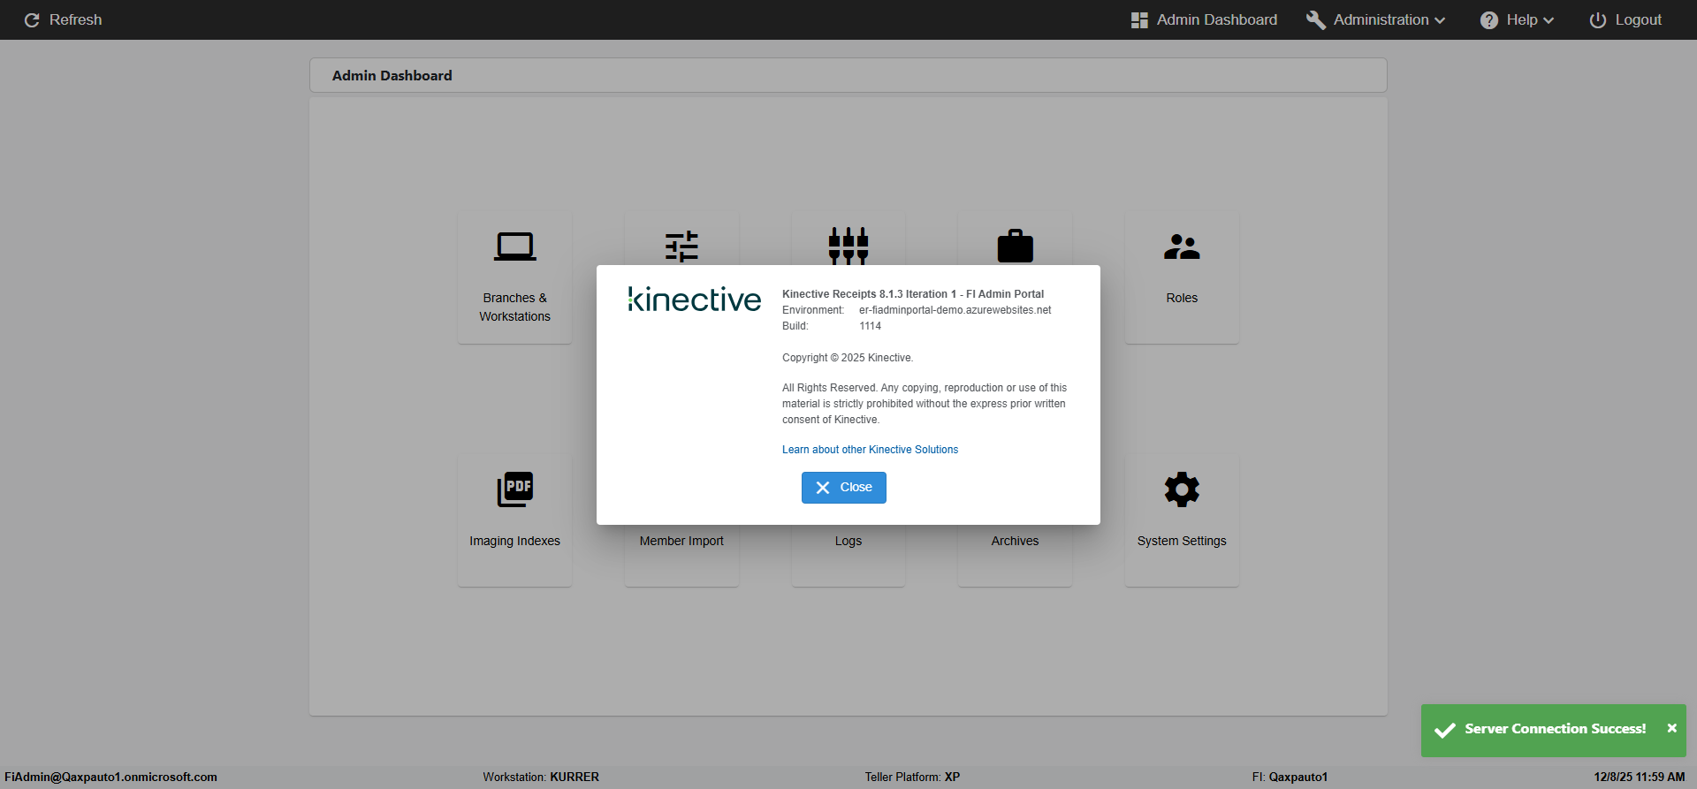Click Copyright © 2025 Kinective text
The height and width of the screenshot is (789, 1697).
(x=848, y=358)
